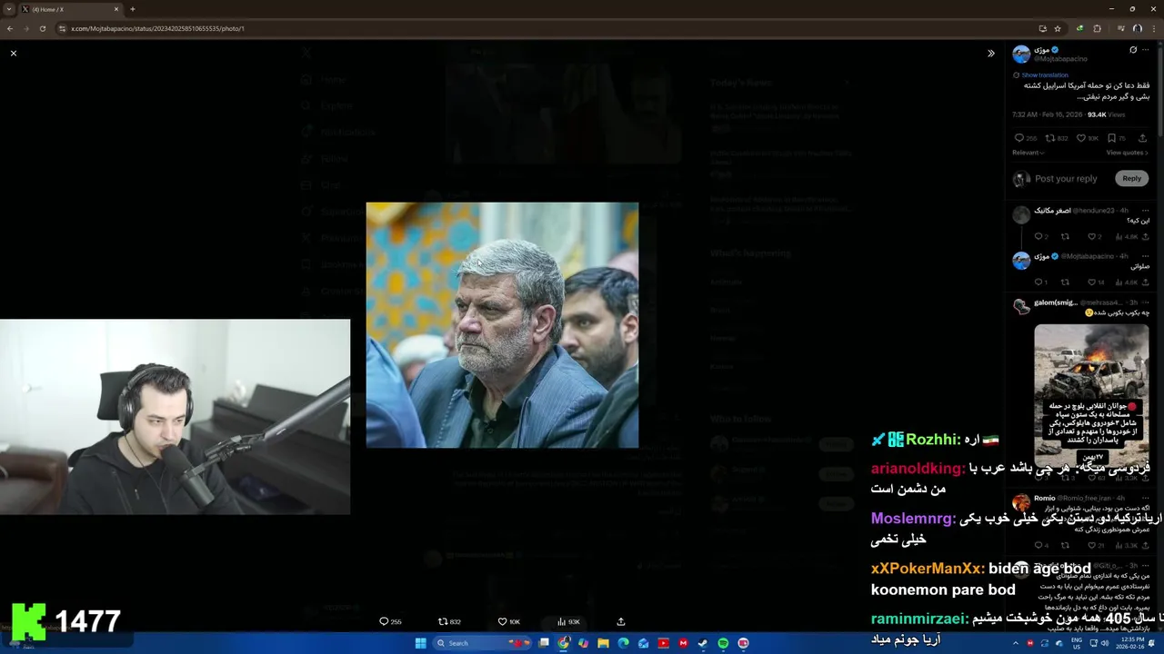Open the browser extensions puzzle icon
Image resolution: width=1164 pixels, height=654 pixels.
(1097, 28)
